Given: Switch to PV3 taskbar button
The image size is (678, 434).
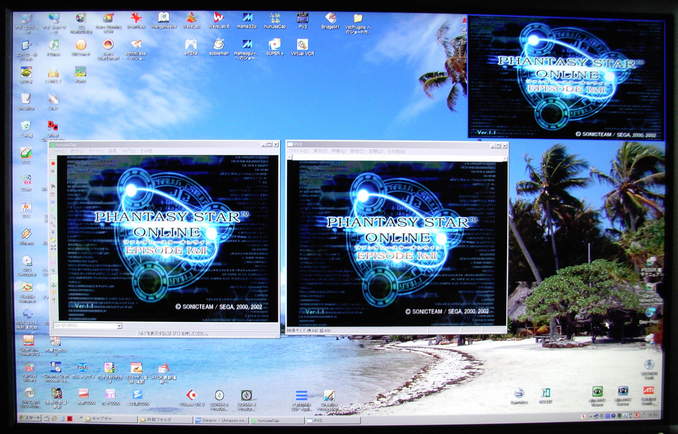Looking at the screenshot, I should point(333,420).
